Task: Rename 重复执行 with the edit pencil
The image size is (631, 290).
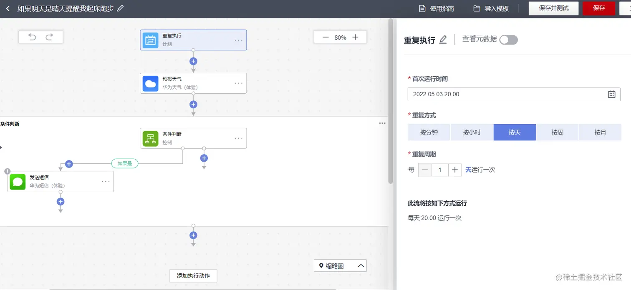Action: (x=443, y=40)
